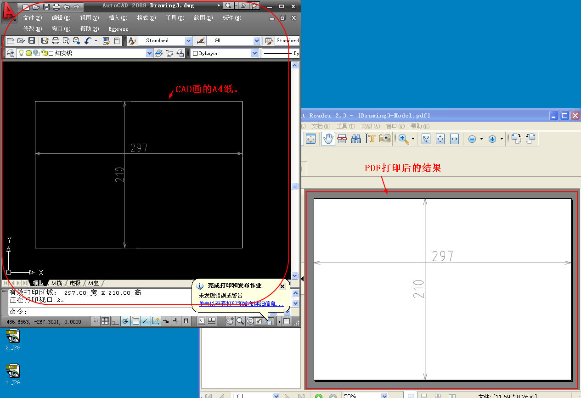This screenshot has height=398, width=581.
Task: Toggle Ortho mode in AutoCAD status bar
Action: (115, 321)
